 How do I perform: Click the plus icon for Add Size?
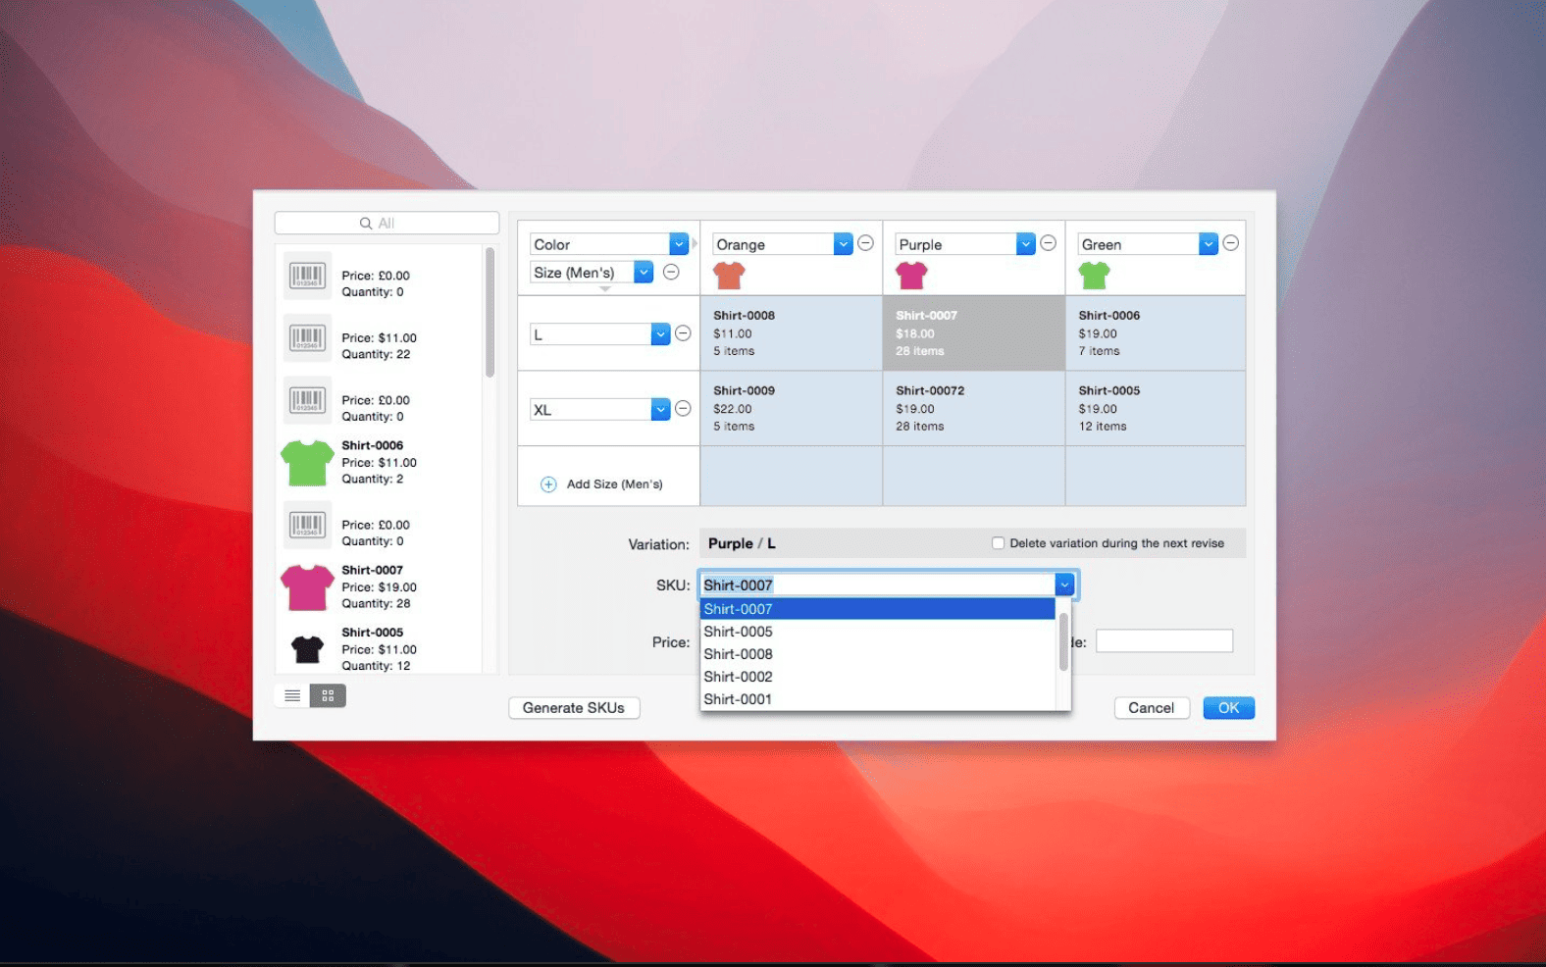[548, 484]
